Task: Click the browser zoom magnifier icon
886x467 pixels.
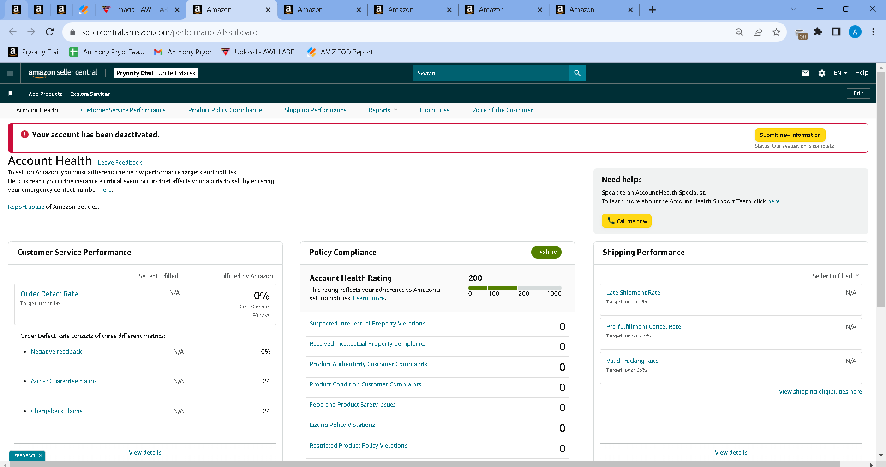Action: coord(739,32)
